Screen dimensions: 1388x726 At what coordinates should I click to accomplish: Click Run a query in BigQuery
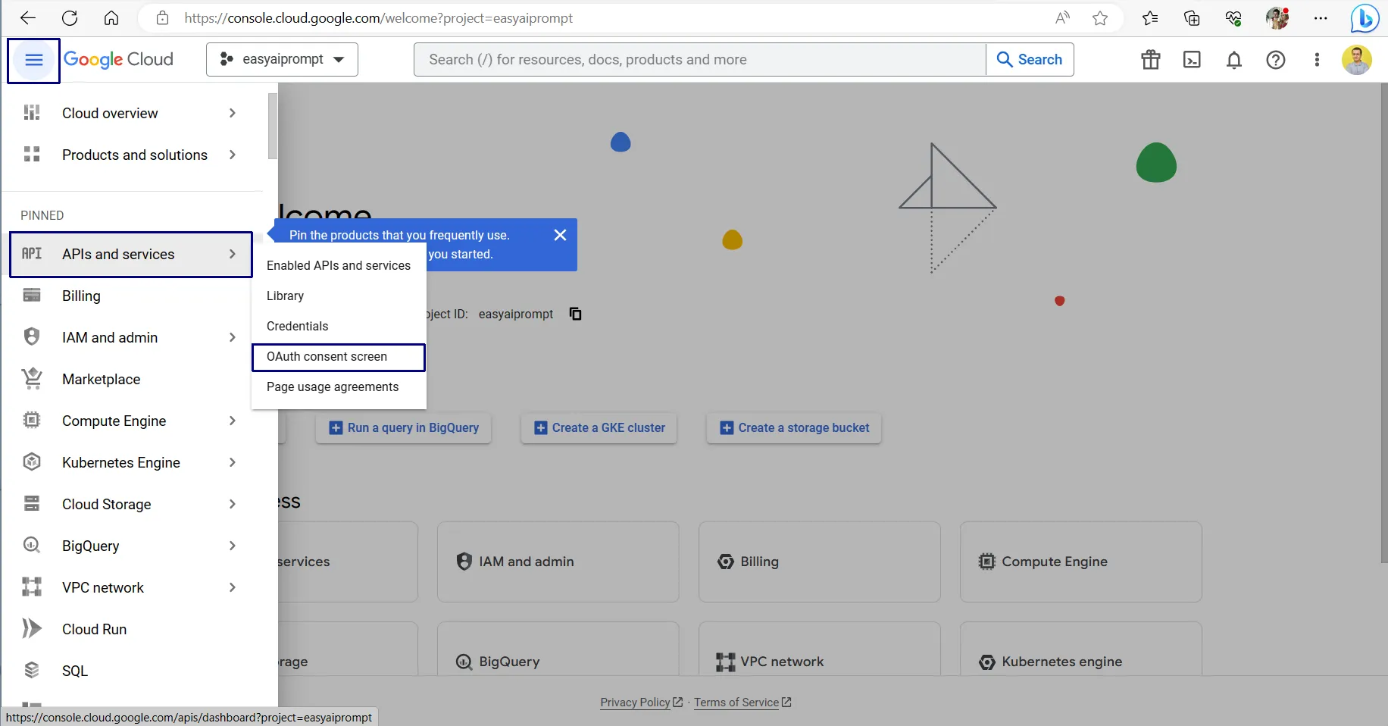point(404,427)
